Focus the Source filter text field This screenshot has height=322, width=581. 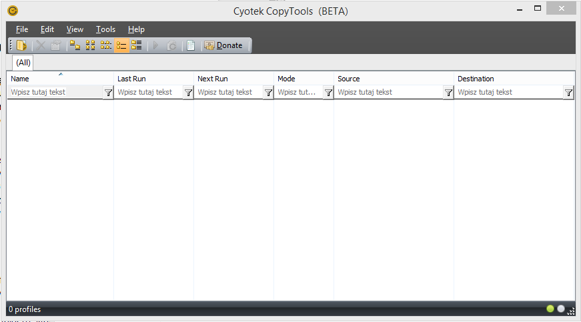point(389,92)
